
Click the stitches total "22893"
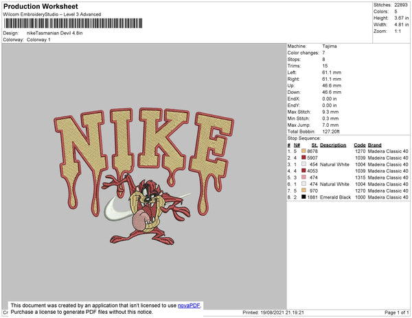click(401, 5)
